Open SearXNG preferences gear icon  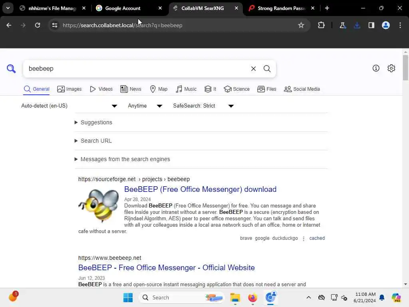pos(391,68)
